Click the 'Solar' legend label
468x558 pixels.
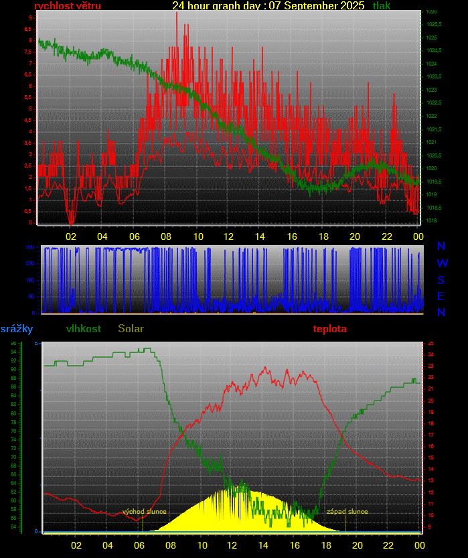(131, 329)
